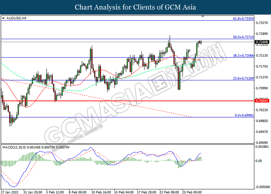Click the chart shift triangle marker
This screenshot has width=271, height=194.
[x=203, y=16]
